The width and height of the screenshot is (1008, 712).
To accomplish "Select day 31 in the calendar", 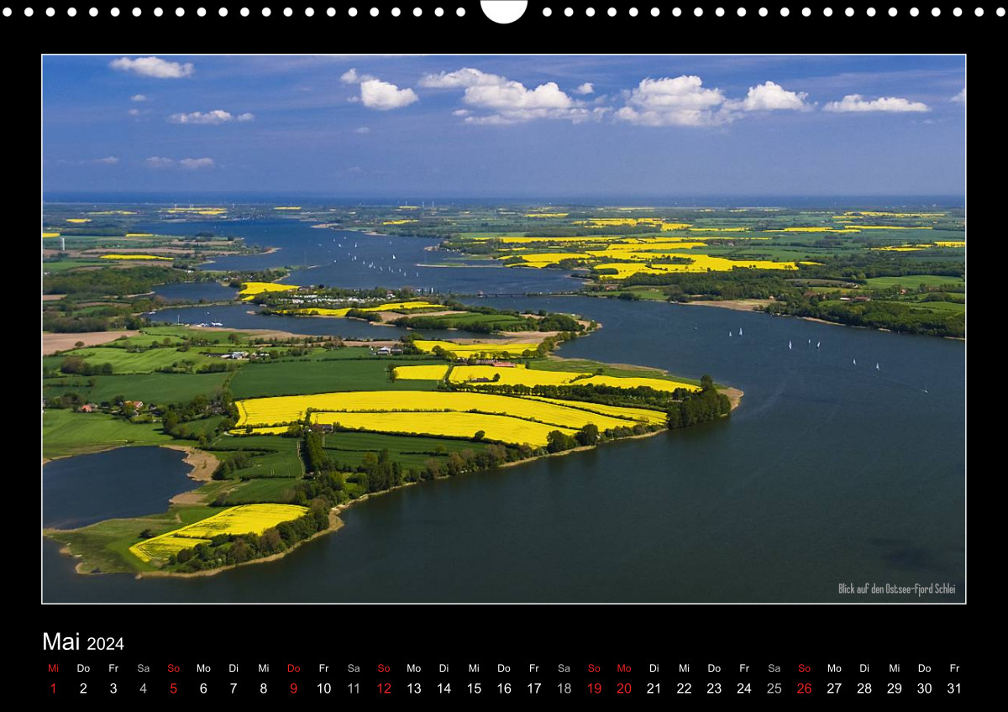I will (954, 688).
